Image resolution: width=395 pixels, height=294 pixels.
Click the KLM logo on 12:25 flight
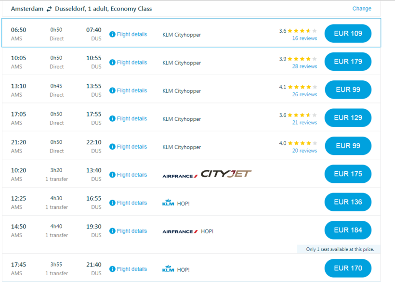pyautogui.click(x=168, y=203)
